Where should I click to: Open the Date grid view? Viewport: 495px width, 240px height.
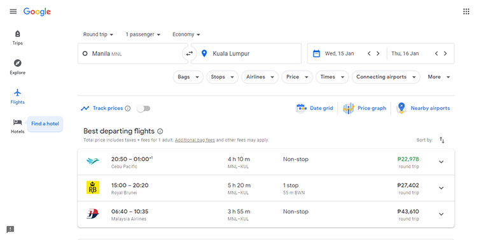click(x=314, y=108)
